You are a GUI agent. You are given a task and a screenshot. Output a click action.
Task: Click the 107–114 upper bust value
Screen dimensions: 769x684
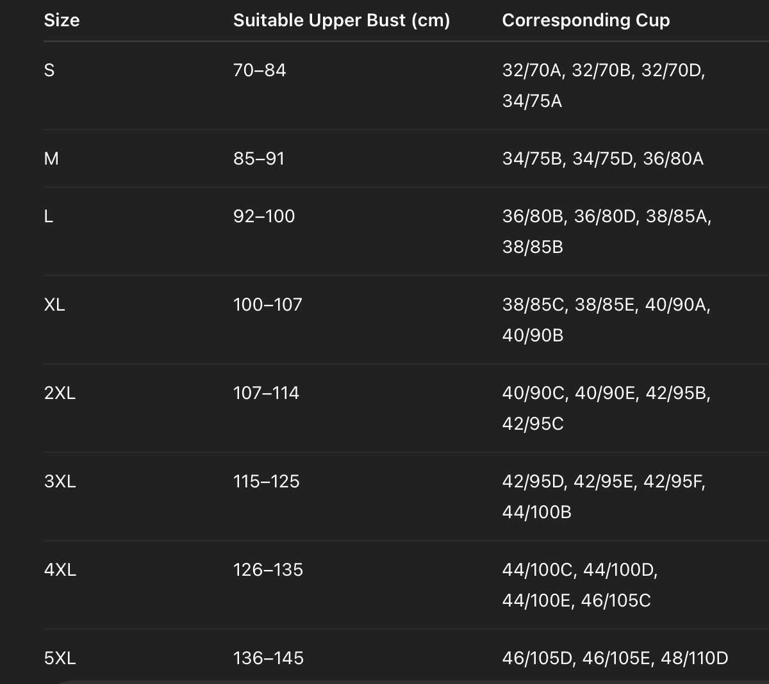(x=266, y=393)
